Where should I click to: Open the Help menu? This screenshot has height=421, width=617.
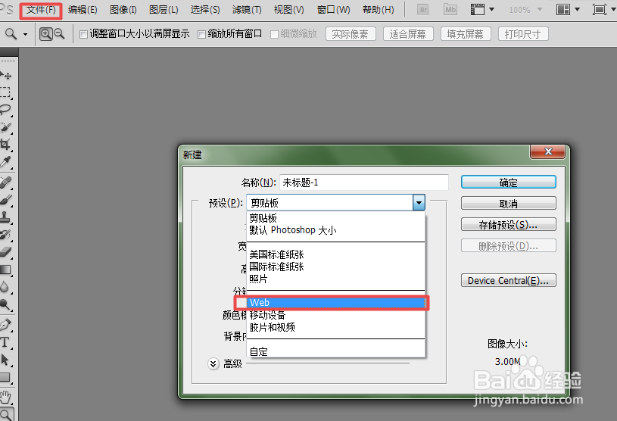click(x=378, y=10)
